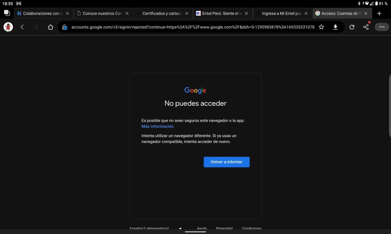Open the Ayuda link in the footer
This screenshot has width=391, height=234.
tap(202, 228)
